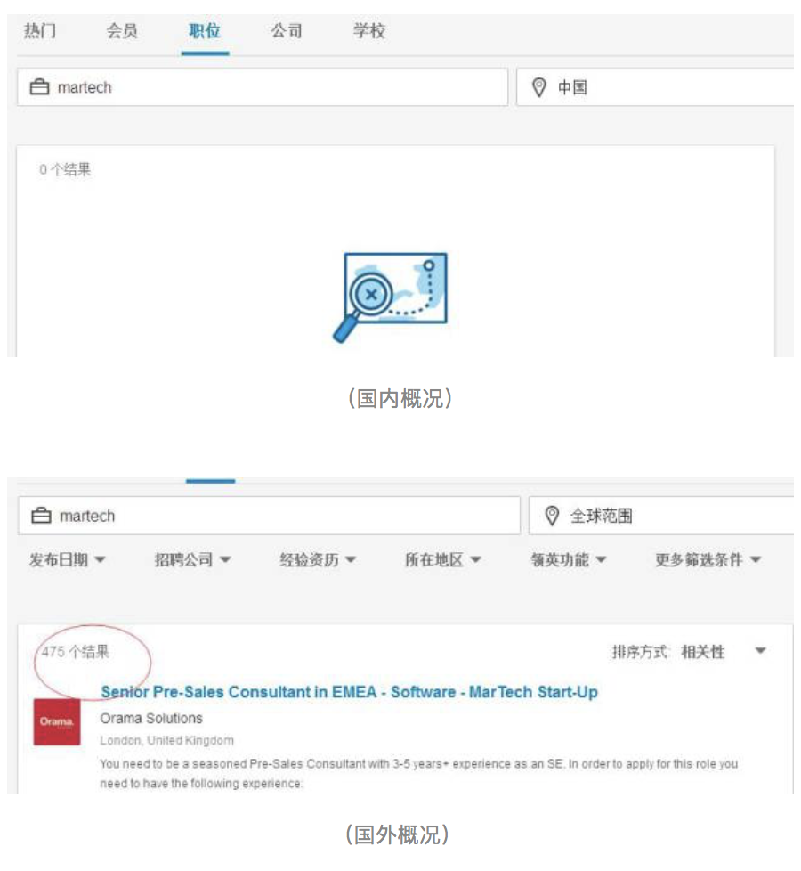
Task: Click the briefcase icon in the search box beside 全球范围
Action: [x=41, y=516]
